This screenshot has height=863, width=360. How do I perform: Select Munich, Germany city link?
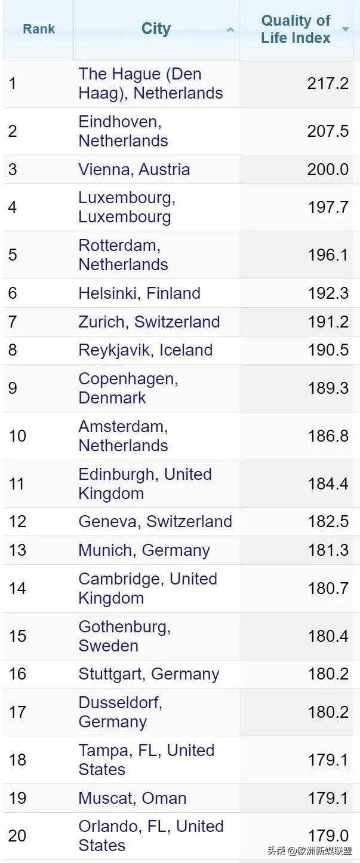pyautogui.click(x=144, y=550)
